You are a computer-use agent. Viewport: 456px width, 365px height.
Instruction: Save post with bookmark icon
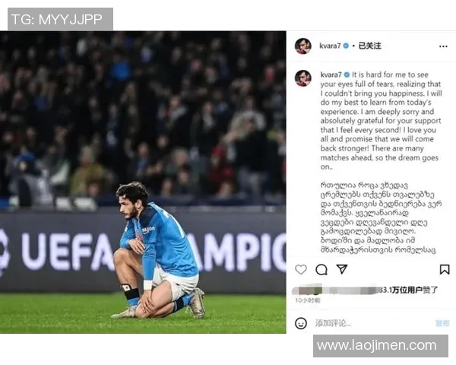click(445, 269)
